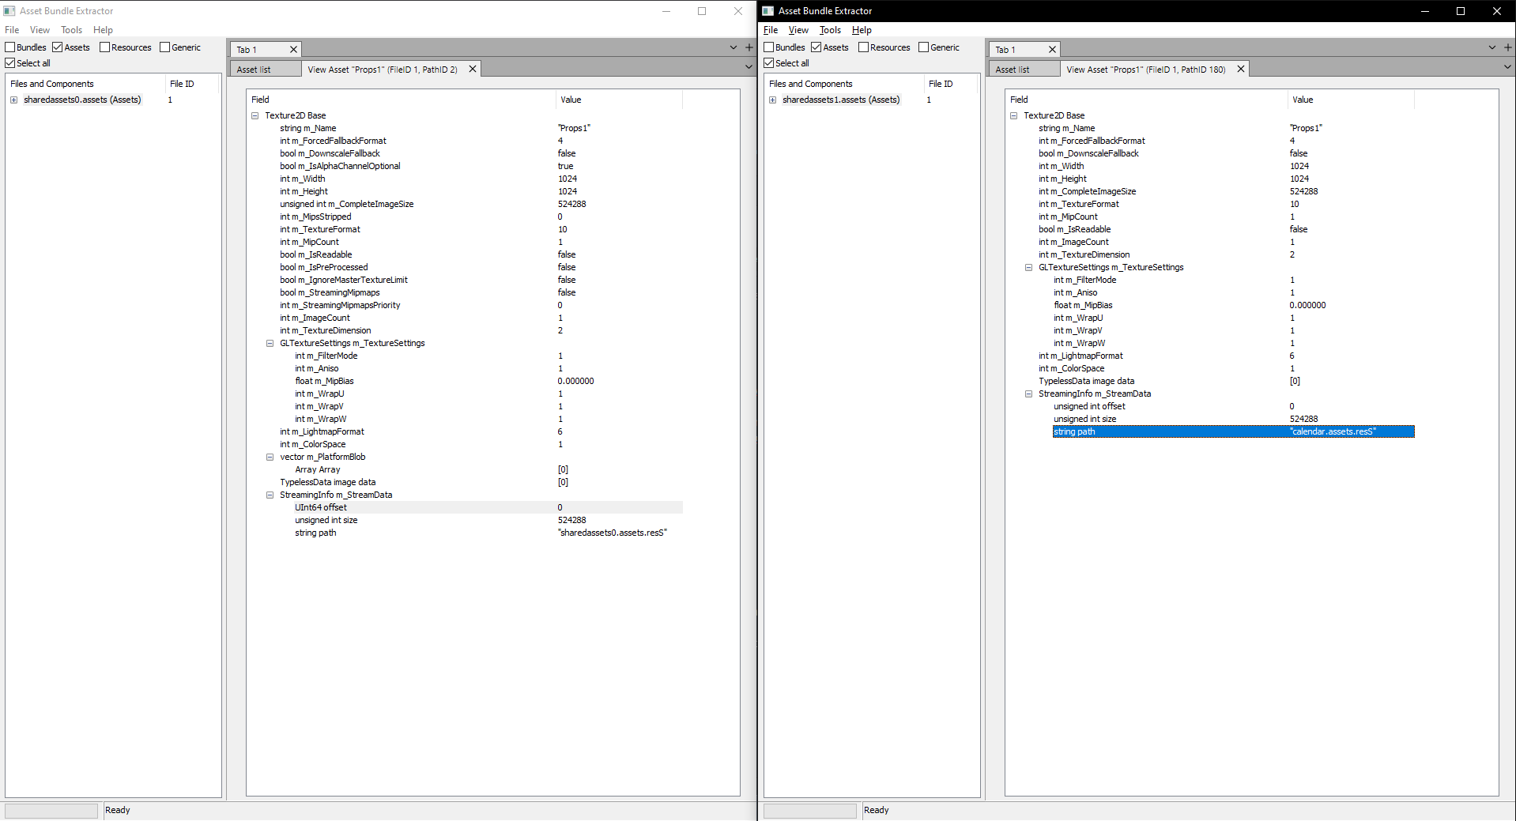The height and width of the screenshot is (821, 1516).
Task: Add a new tab in the right window
Action: 1508,47
